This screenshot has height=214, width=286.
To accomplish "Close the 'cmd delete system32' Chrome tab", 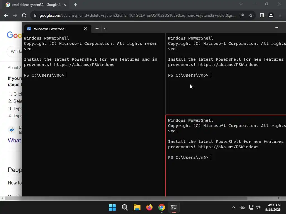I will click(x=65, y=5).
